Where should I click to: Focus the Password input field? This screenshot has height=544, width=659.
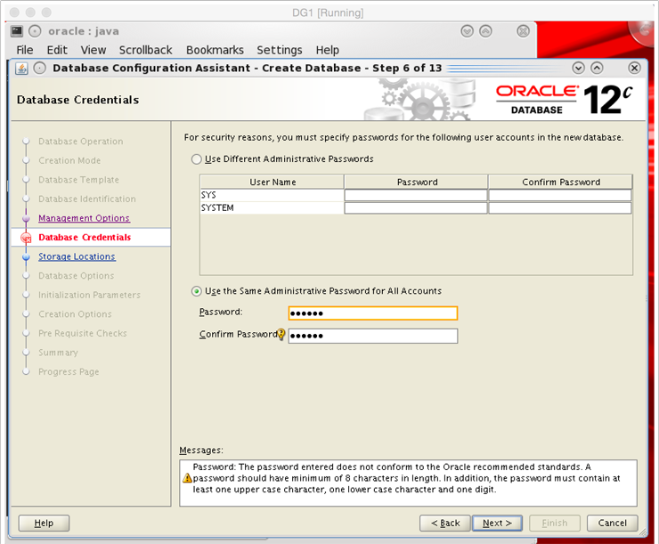(x=373, y=313)
